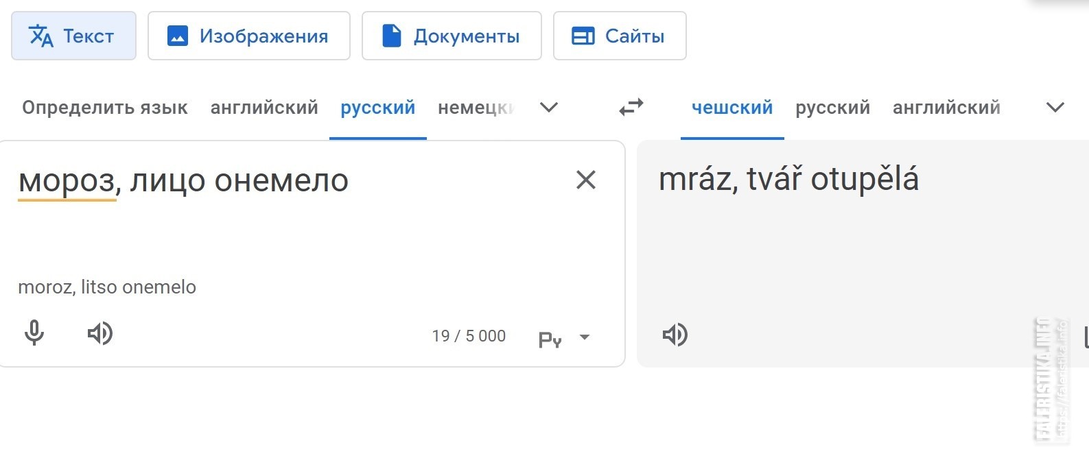The width and height of the screenshot is (1089, 456).
Task: Choose английский as source language
Action: (264, 108)
